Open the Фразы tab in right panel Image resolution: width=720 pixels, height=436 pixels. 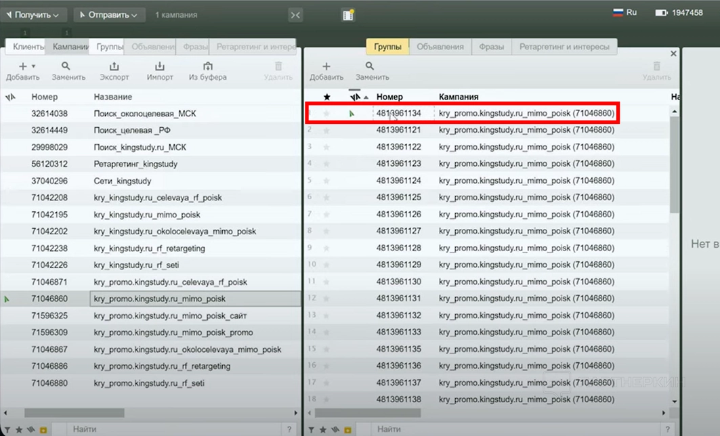pos(491,47)
